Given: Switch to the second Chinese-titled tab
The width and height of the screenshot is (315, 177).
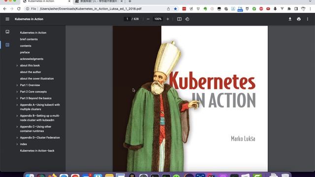Looking at the screenshot, I should (x=98, y=1).
